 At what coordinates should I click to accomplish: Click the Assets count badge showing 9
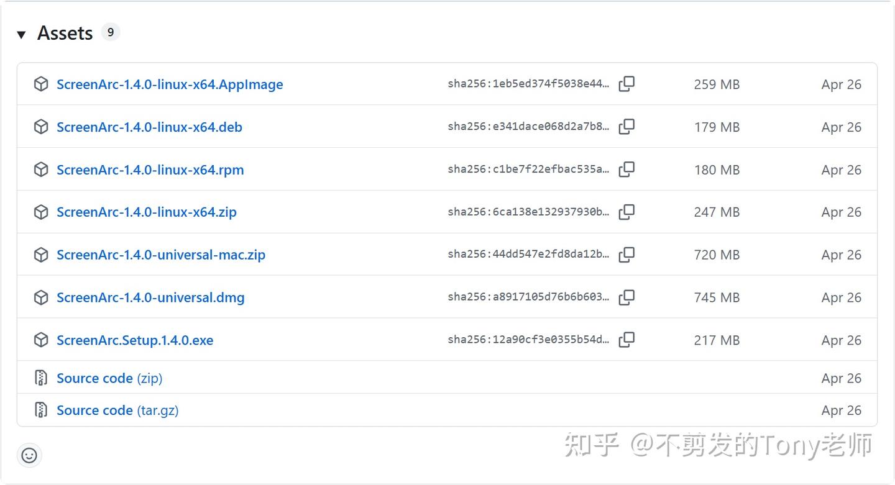coord(110,32)
